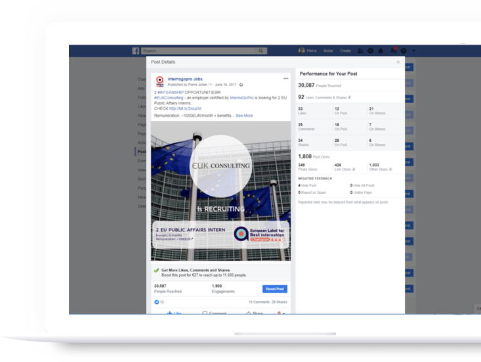This screenshot has height=362, width=481.
Task: Open the Messenger icon in top bar
Action: [371, 51]
